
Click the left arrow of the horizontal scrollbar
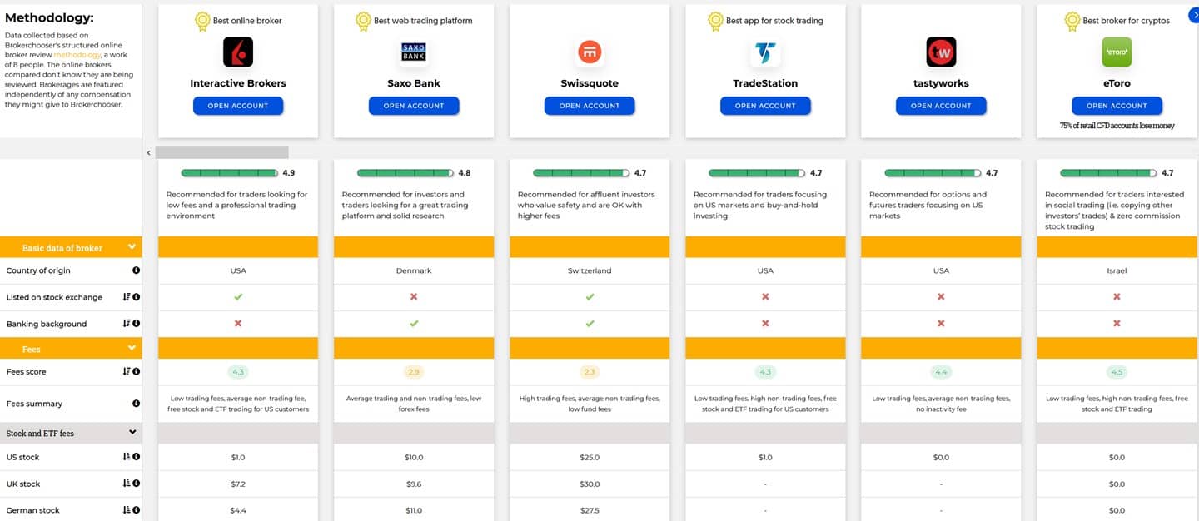click(148, 153)
